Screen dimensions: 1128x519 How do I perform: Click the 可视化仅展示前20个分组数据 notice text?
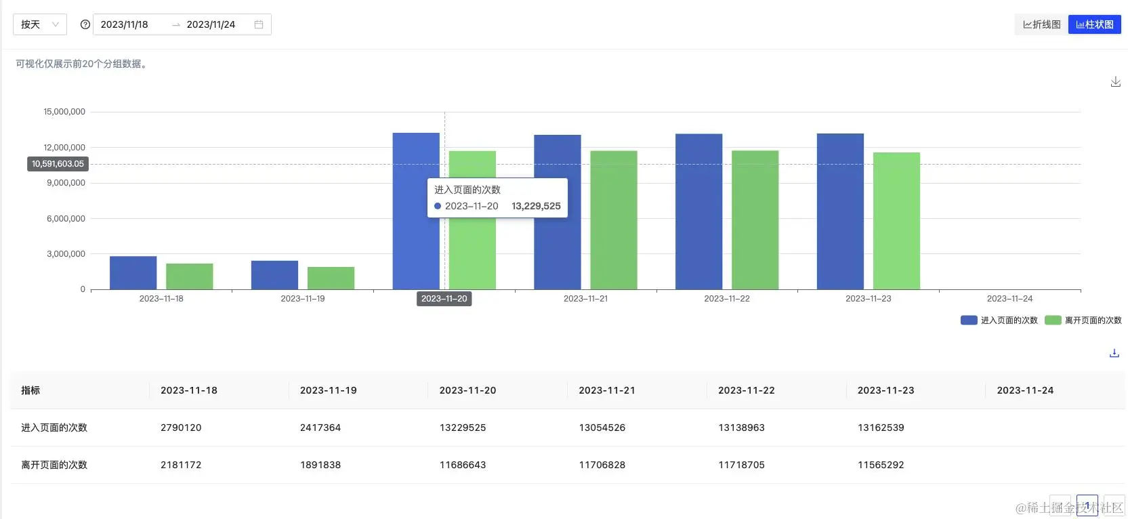(x=82, y=64)
